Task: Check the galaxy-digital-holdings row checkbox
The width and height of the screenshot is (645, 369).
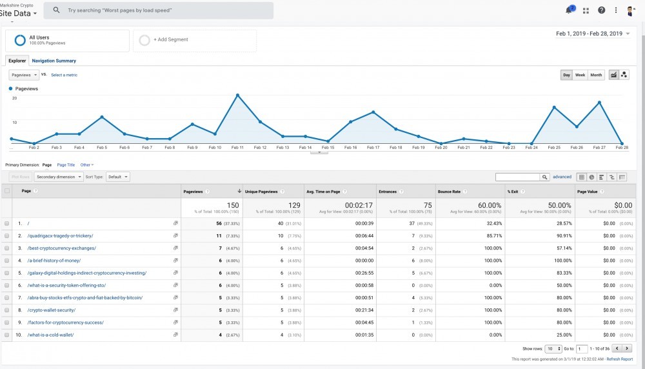Action: [7, 273]
